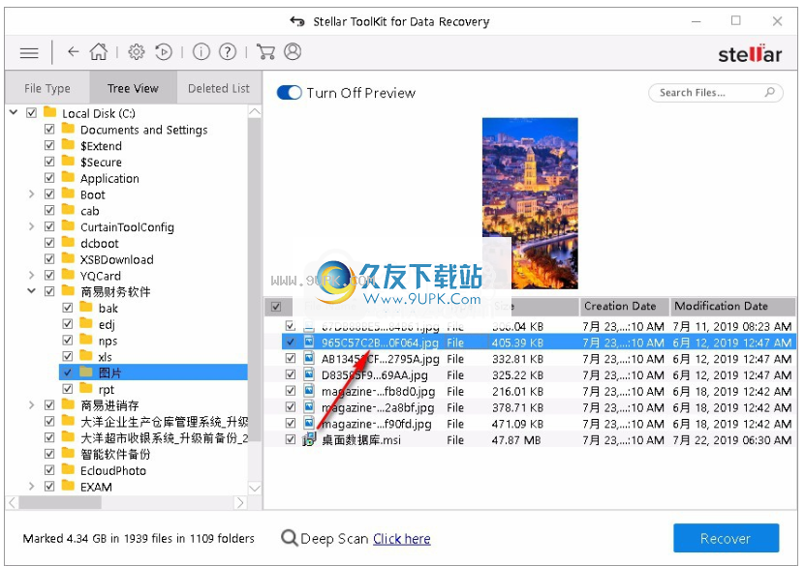
Task: Select the 智能软件备份 folder
Action: [x=115, y=454]
